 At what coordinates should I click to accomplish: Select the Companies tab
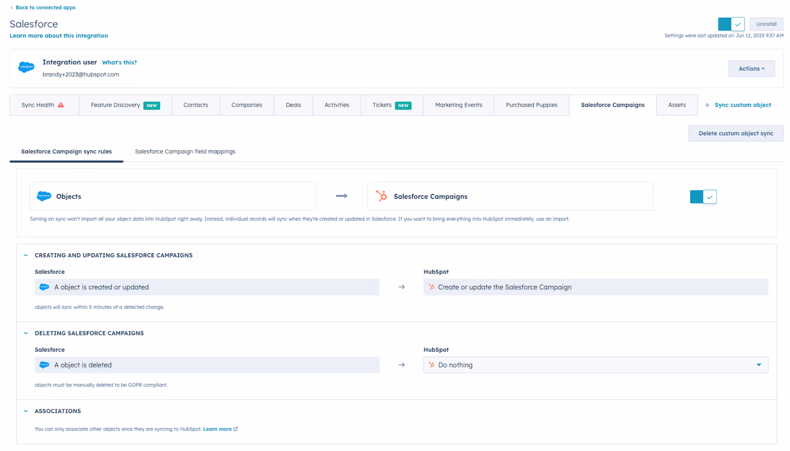tap(247, 105)
